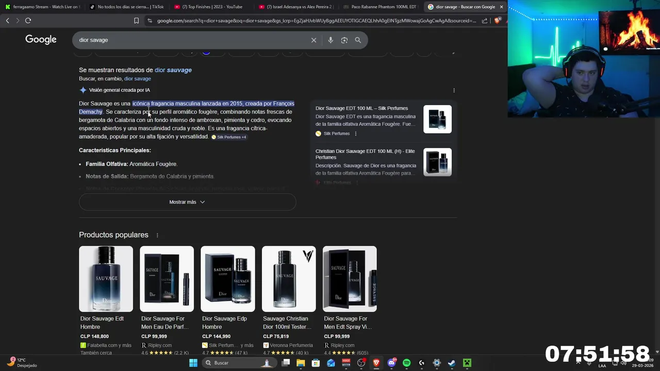Expand AI overview with Mostrar más
This screenshot has height=371, width=660.
(187, 202)
